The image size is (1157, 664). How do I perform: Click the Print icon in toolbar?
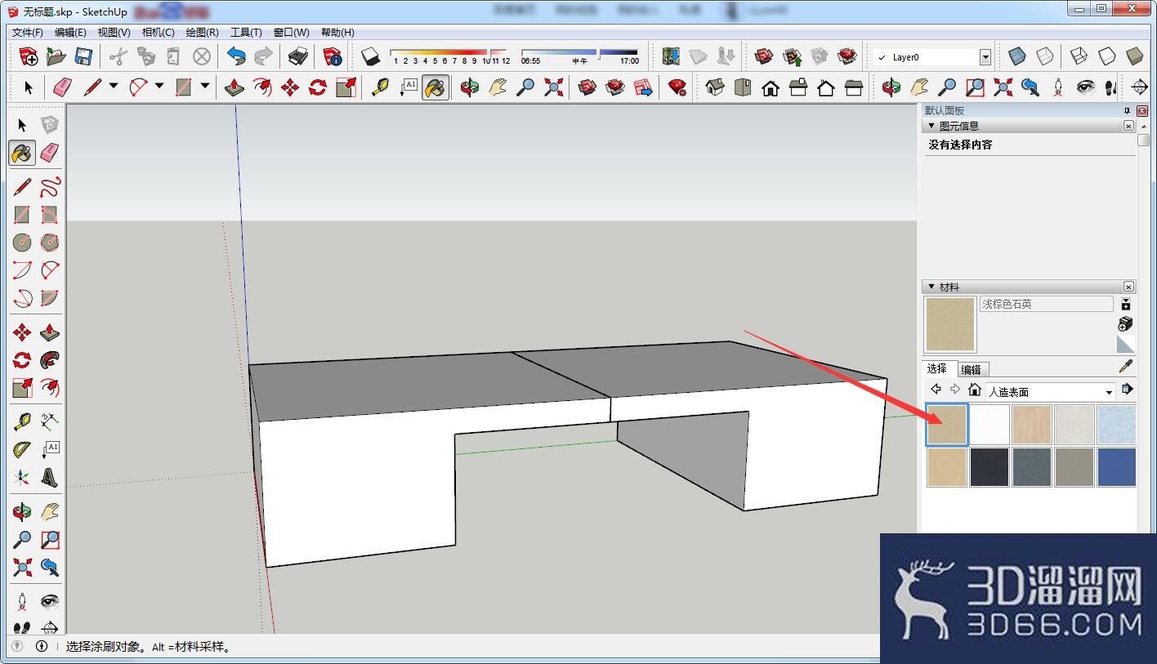tap(298, 56)
